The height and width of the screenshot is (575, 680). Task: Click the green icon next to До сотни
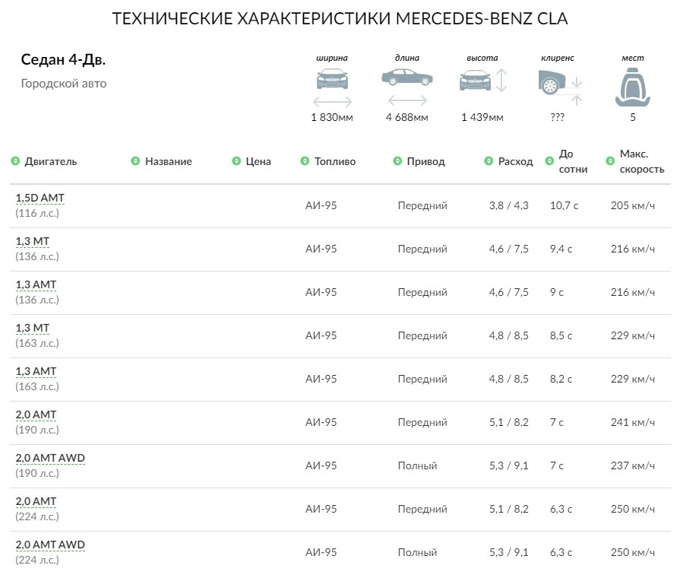tap(549, 161)
